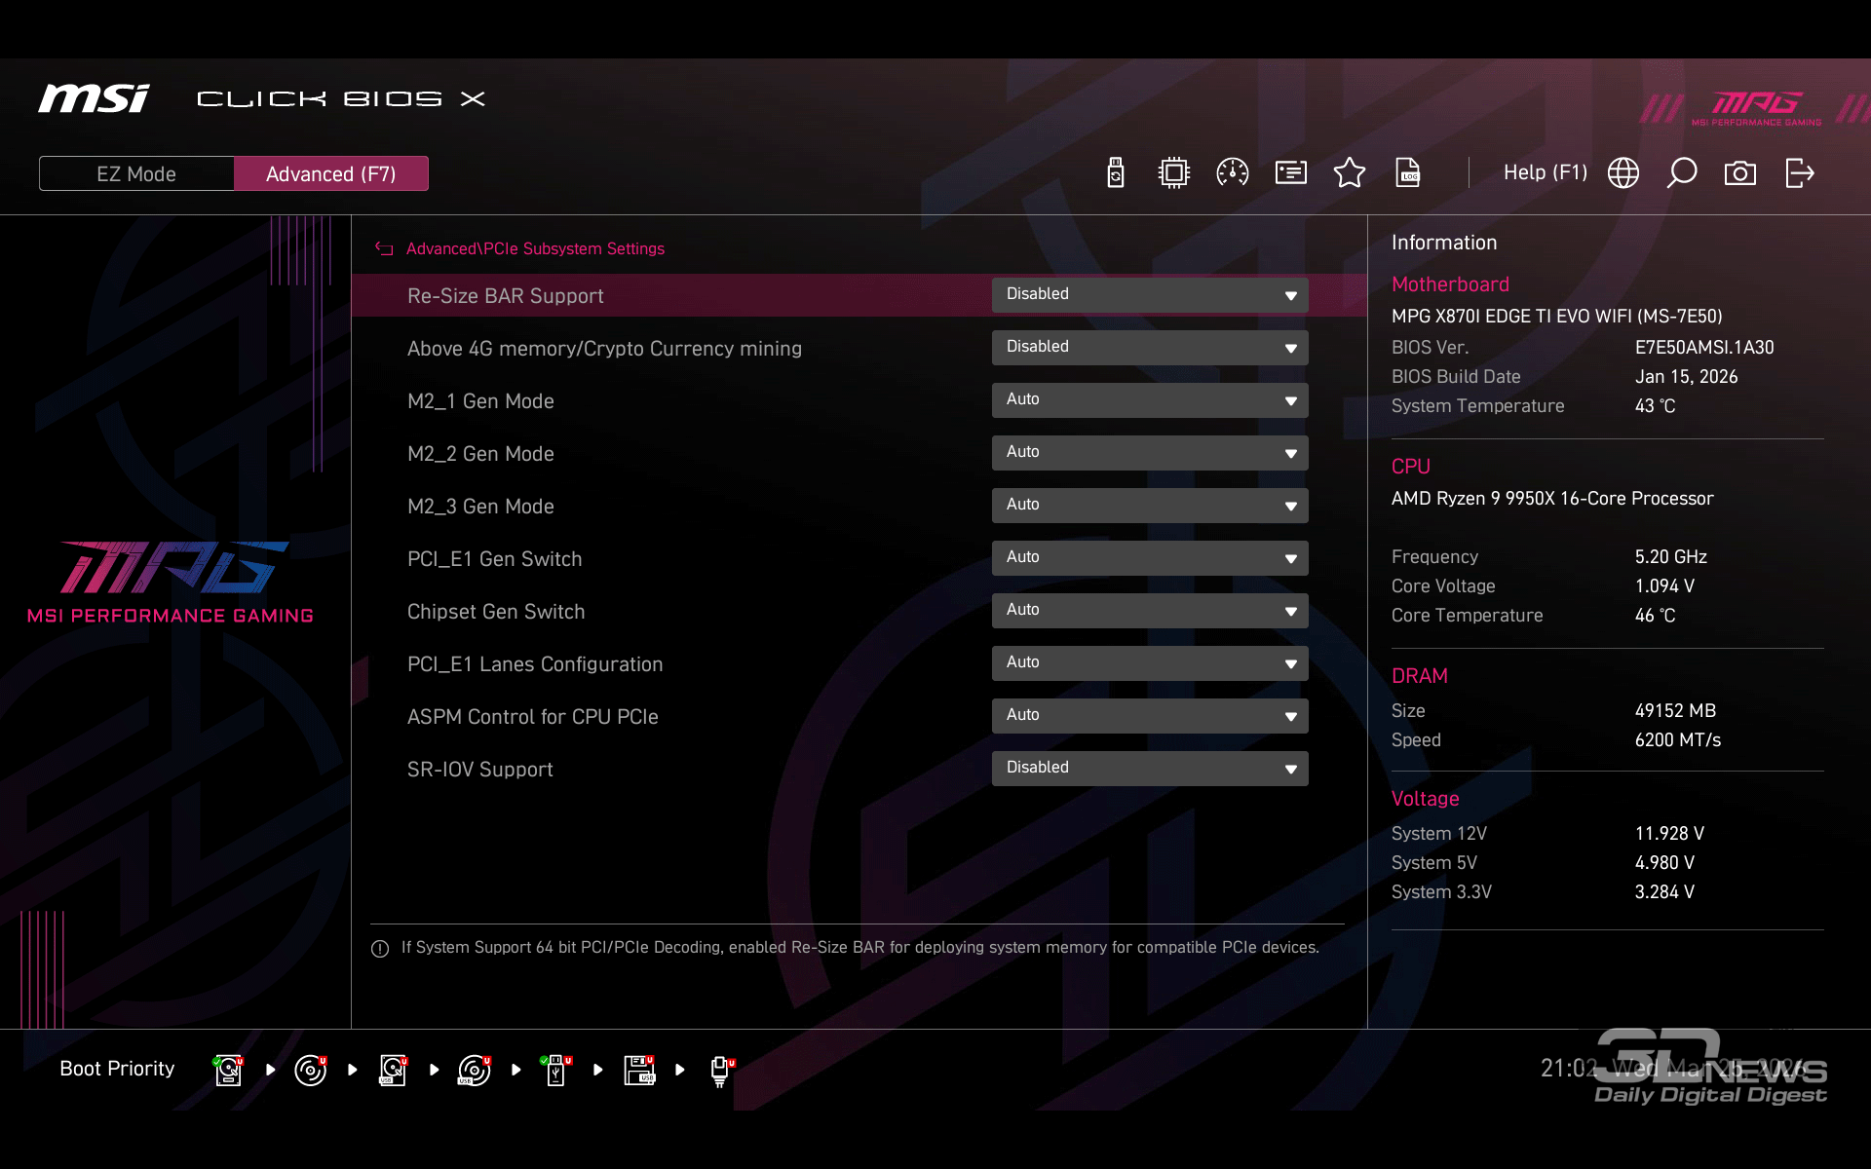Image resolution: width=1871 pixels, height=1169 pixels.
Task: Click the Help (F1) button
Action: (x=1545, y=173)
